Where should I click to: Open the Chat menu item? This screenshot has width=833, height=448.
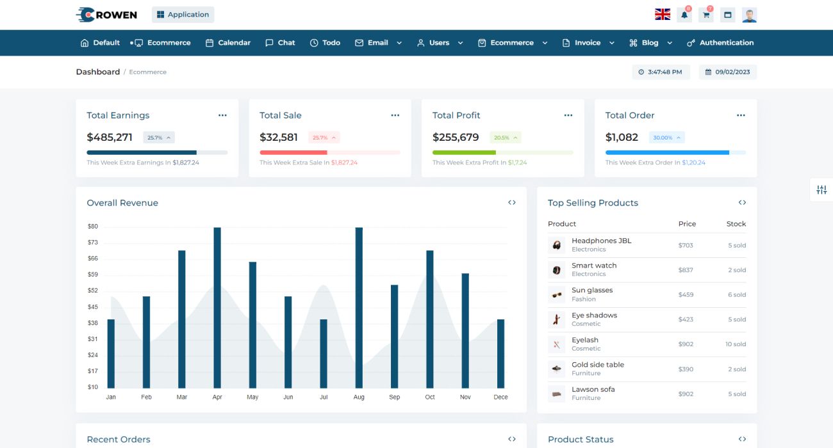pos(280,43)
